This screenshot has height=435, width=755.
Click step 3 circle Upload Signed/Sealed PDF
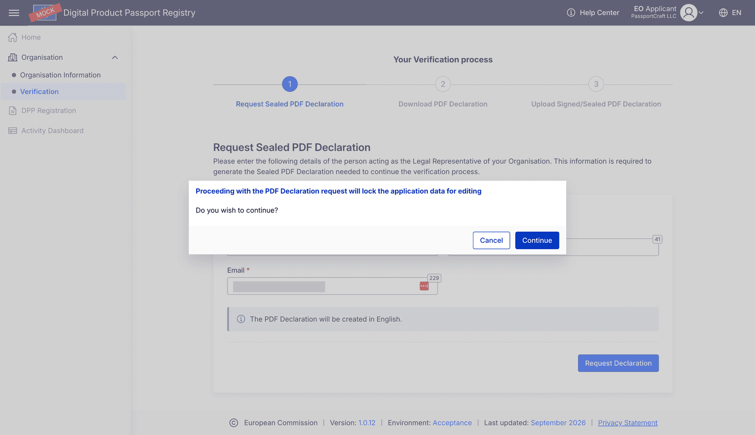(596, 84)
